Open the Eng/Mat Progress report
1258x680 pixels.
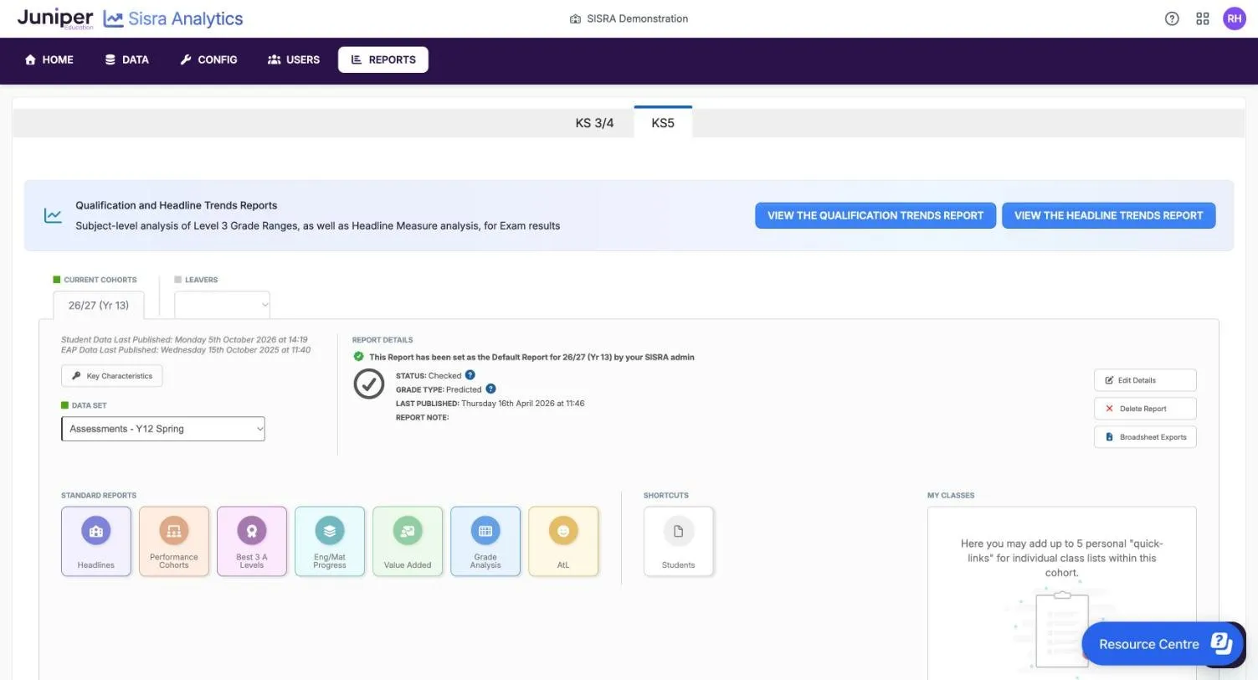[x=330, y=541]
